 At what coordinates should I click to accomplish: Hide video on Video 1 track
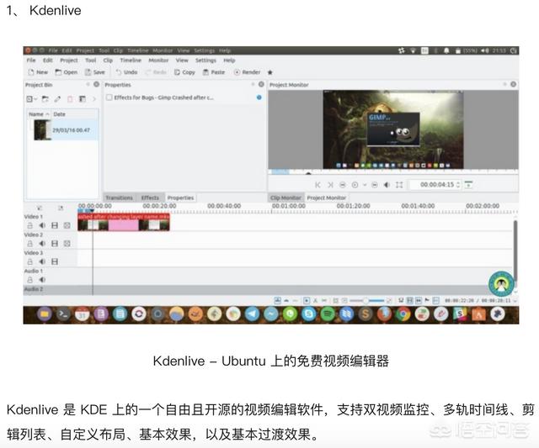tap(55, 225)
